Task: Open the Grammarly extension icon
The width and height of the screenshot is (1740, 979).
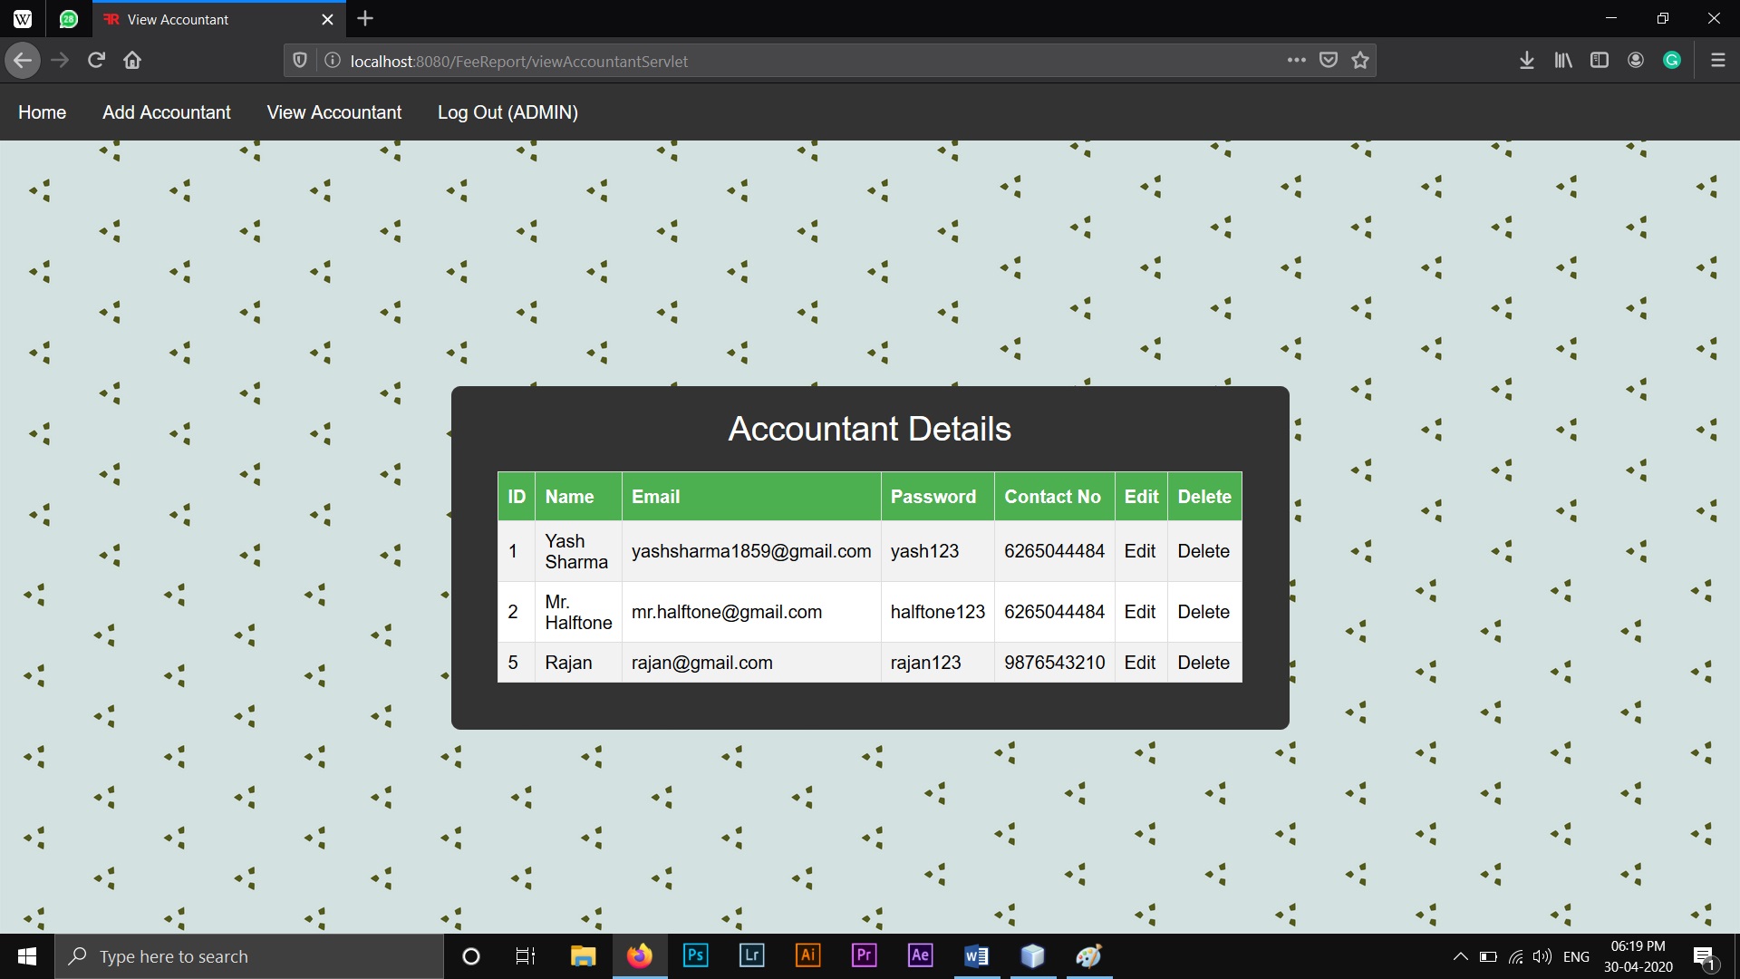Action: click(1672, 61)
